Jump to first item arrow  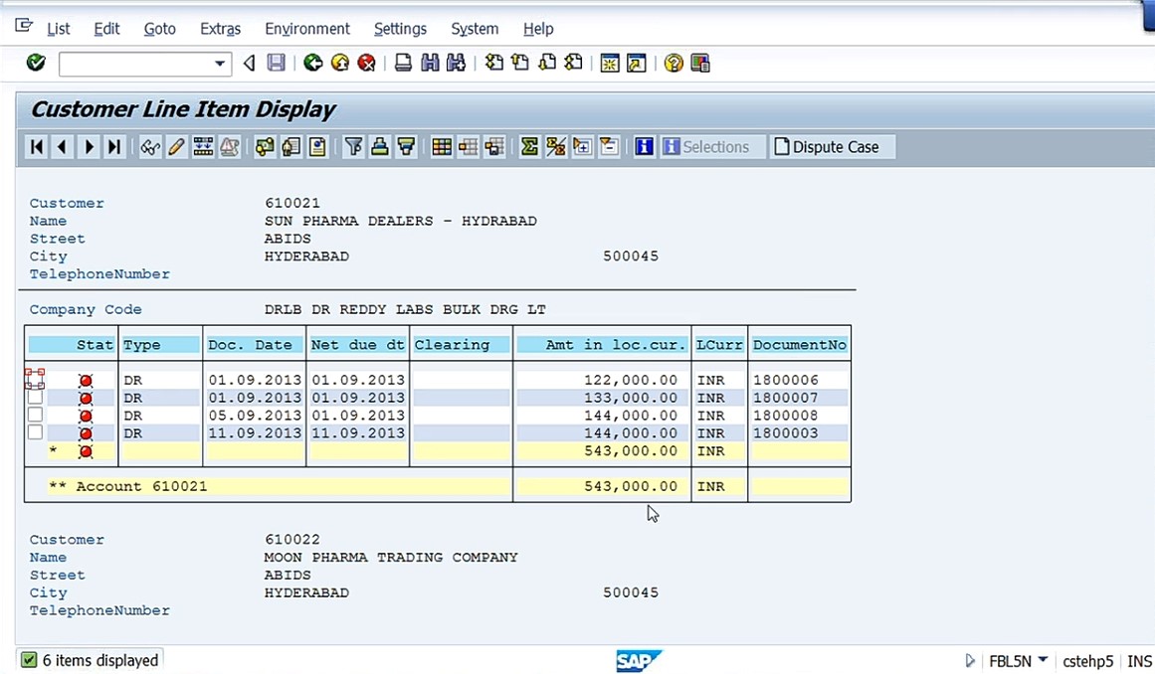(x=36, y=146)
